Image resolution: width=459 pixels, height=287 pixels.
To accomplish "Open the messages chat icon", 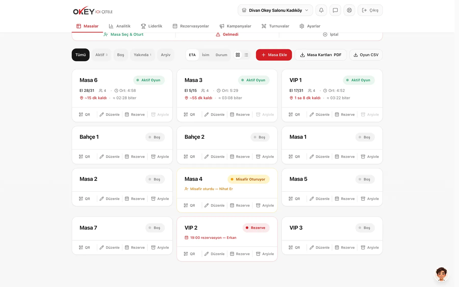I will click(x=335, y=10).
